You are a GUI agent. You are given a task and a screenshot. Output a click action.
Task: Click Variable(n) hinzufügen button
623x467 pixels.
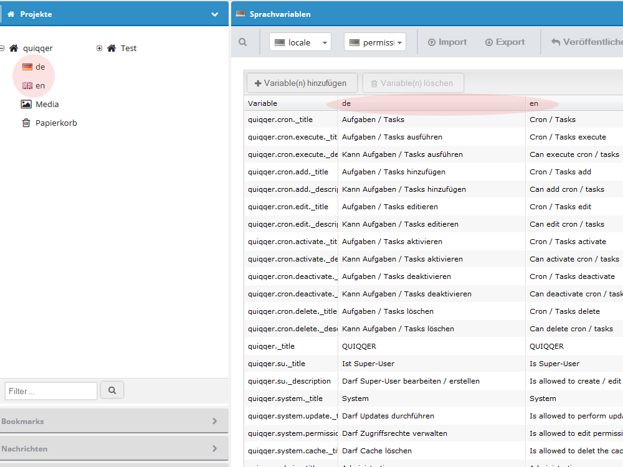pyautogui.click(x=302, y=83)
